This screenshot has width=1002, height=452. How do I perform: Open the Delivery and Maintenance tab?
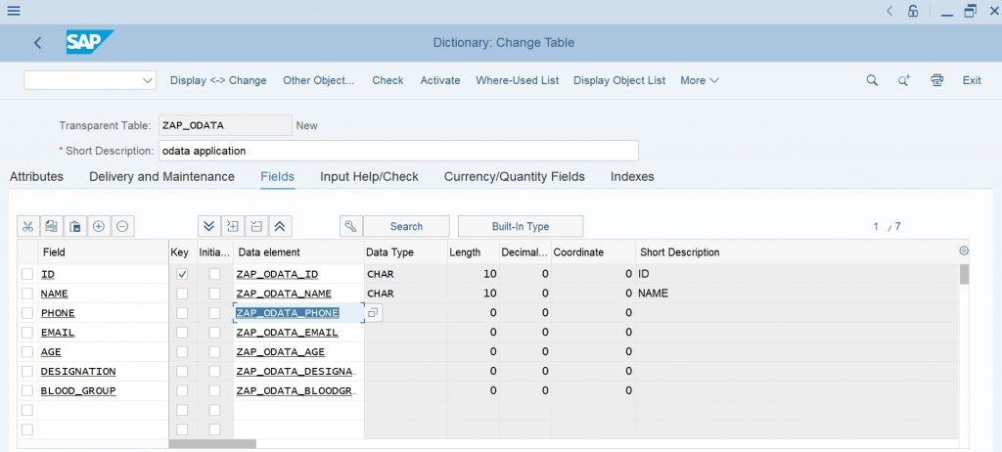[x=161, y=176]
